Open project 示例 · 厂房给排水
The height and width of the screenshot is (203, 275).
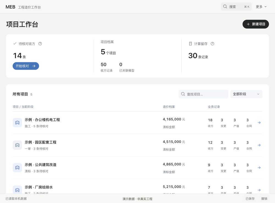pos(39,187)
